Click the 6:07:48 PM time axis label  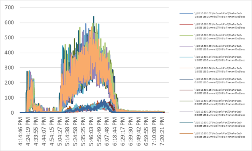click(x=107, y=131)
